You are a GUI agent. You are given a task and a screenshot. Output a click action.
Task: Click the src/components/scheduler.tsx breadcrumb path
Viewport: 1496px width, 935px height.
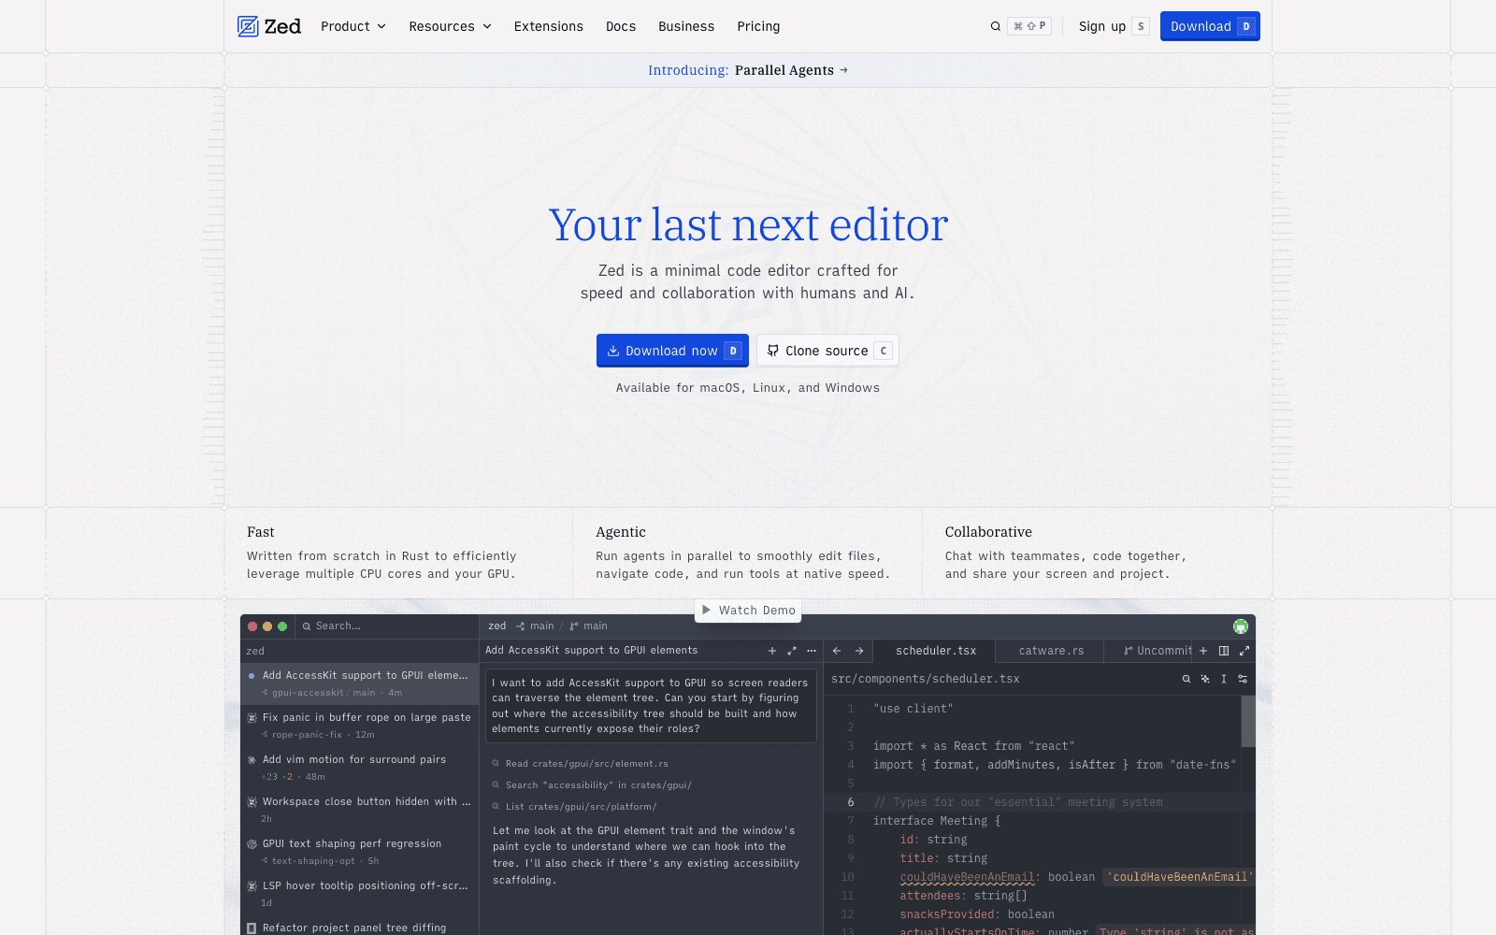[926, 679]
